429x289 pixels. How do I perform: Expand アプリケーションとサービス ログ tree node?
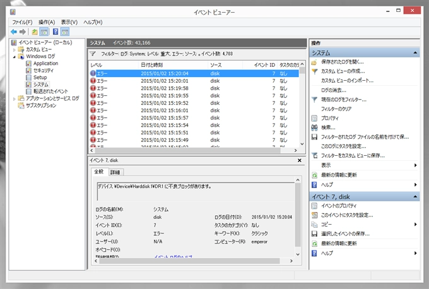[15, 99]
